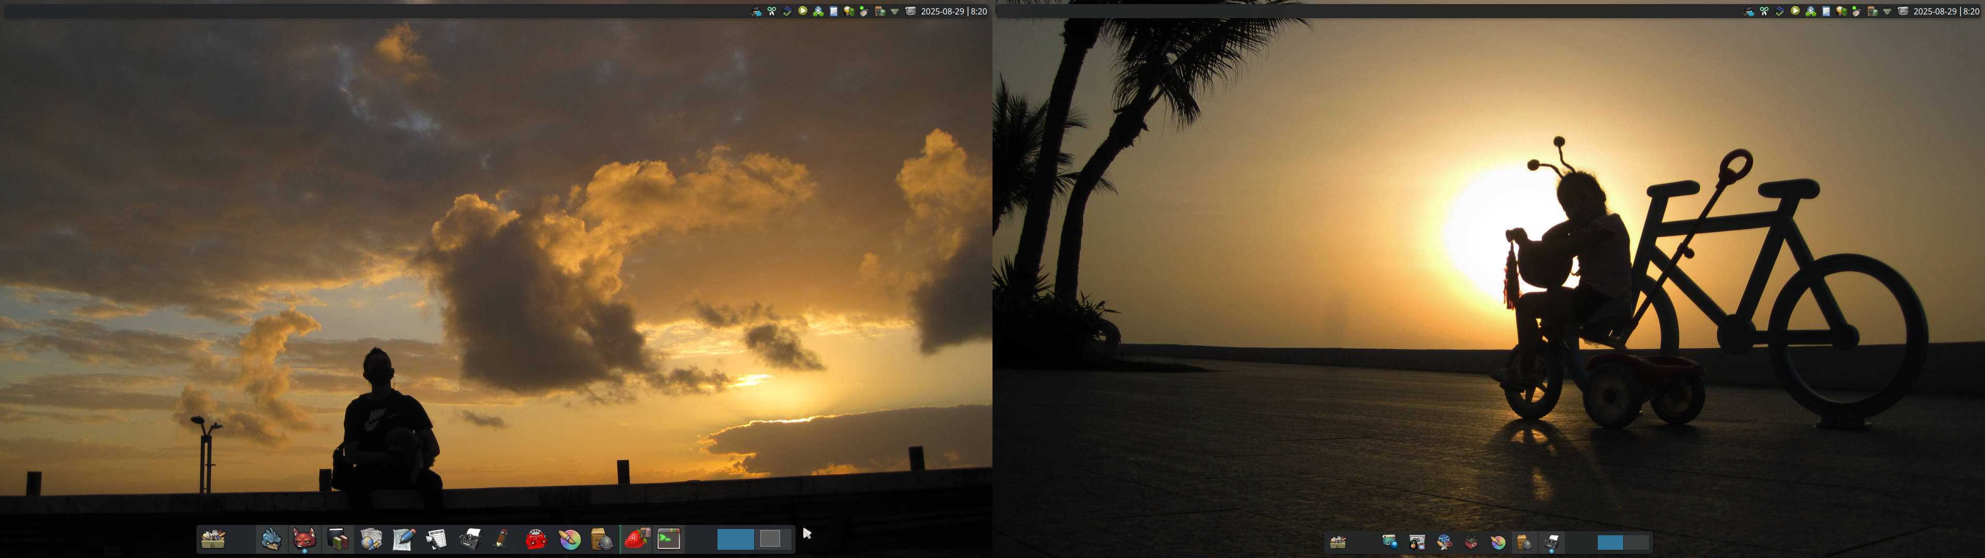Toggle the network cable connection tray icon, left panel
This screenshot has width=1985, height=558.
[865, 11]
